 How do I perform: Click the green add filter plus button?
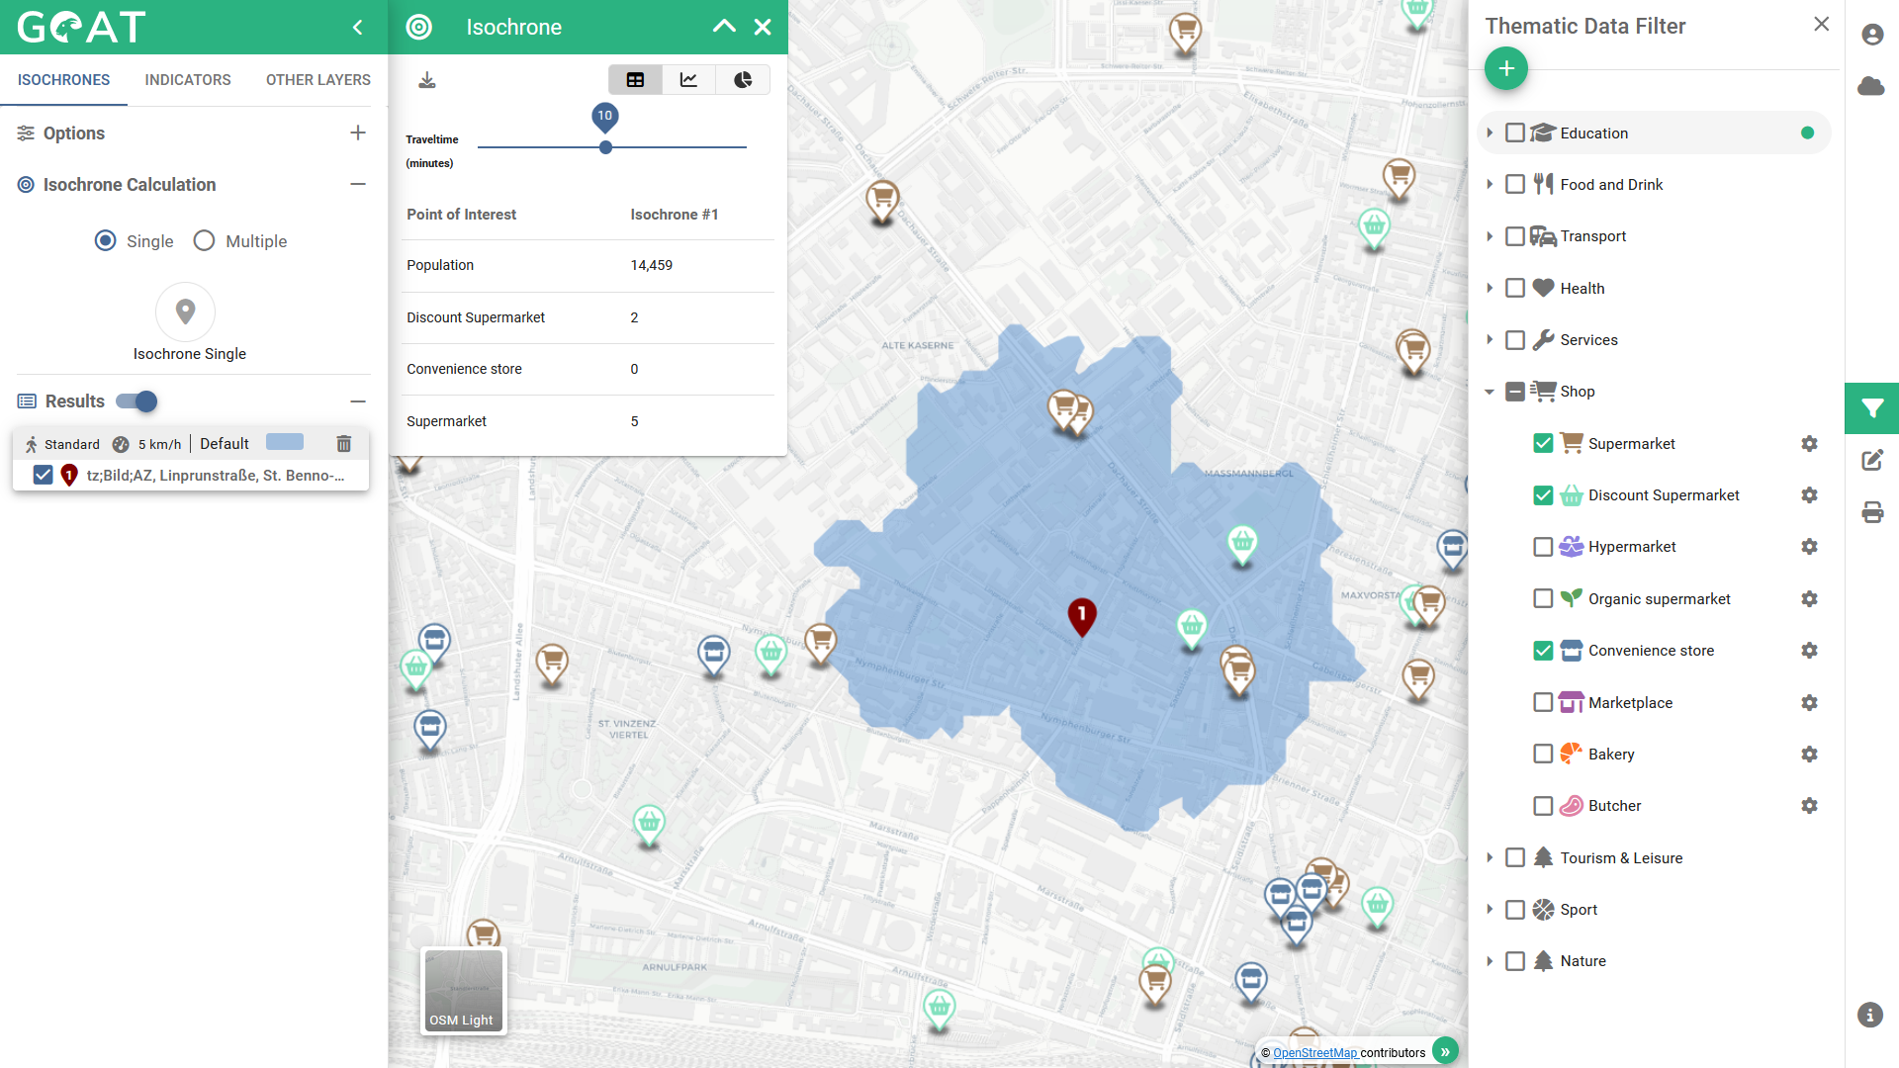coord(1505,68)
